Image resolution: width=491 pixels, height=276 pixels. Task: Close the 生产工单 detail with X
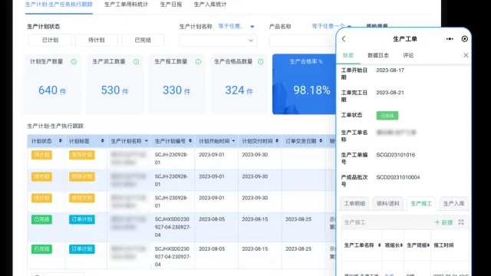click(466, 55)
